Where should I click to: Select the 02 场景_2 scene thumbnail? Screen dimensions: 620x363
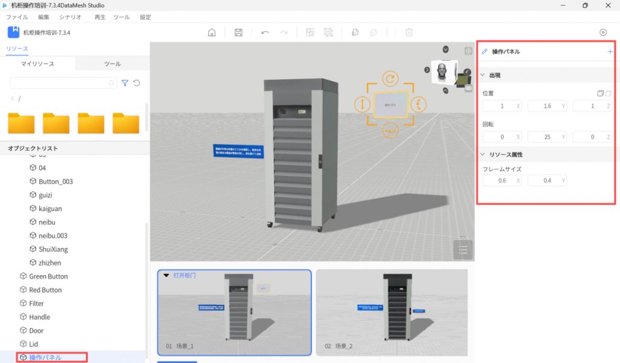[391, 312]
